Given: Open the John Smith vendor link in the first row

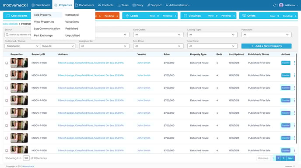Looking at the screenshot, I should 144,63.
